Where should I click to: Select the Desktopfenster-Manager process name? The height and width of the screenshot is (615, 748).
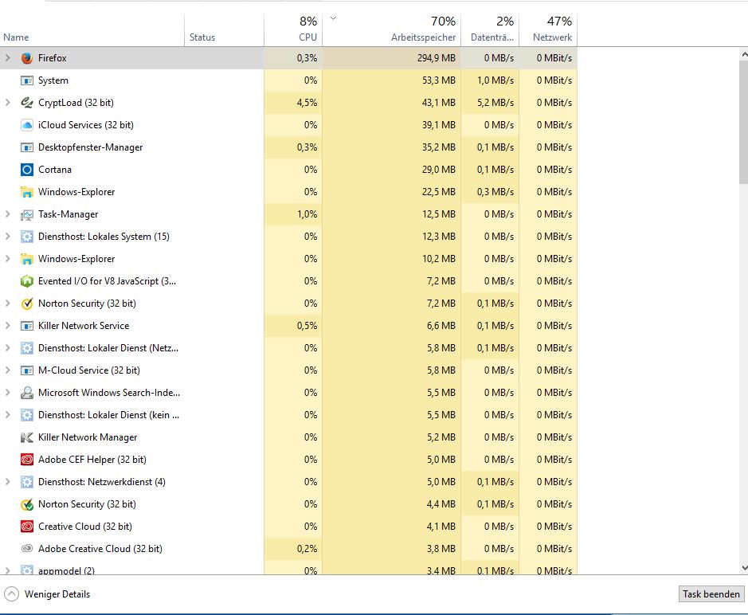pos(91,147)
